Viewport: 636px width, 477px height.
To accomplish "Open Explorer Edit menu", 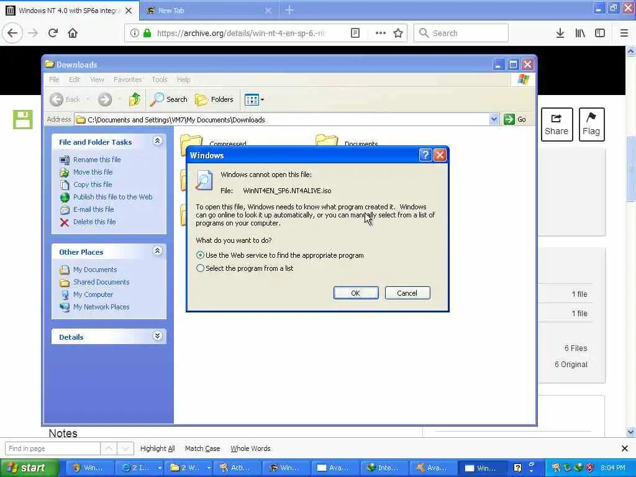I will 75,79.
